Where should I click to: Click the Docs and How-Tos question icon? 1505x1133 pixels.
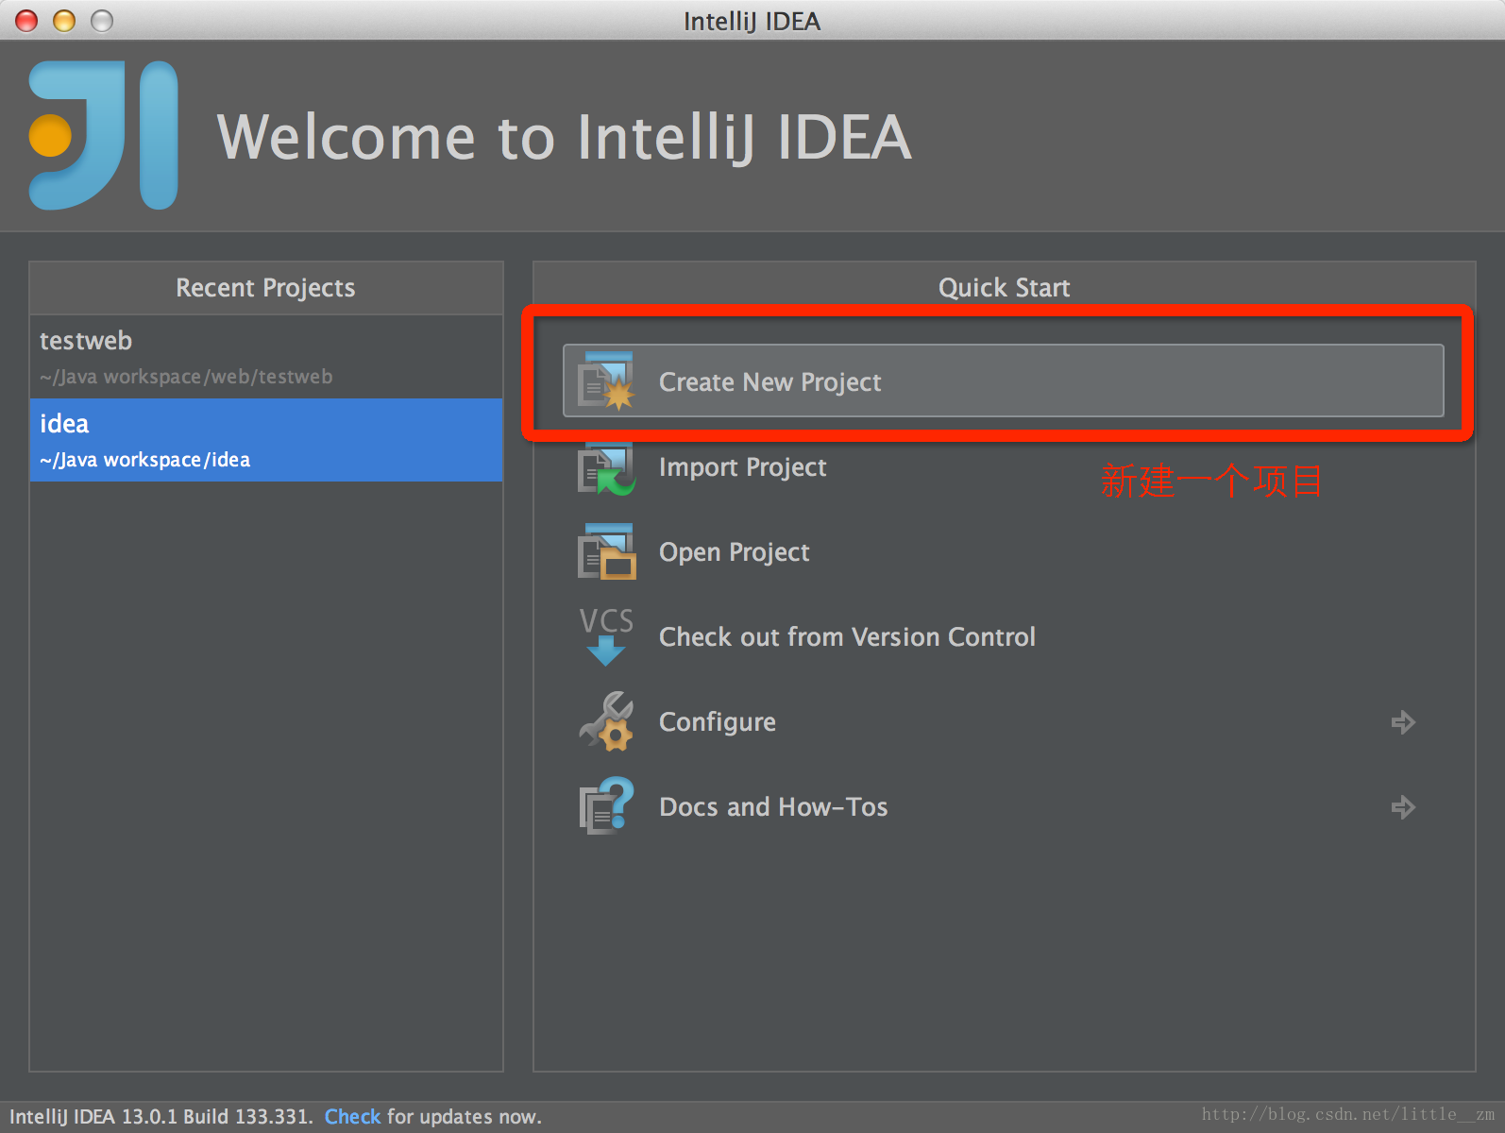tap(606, 806)
